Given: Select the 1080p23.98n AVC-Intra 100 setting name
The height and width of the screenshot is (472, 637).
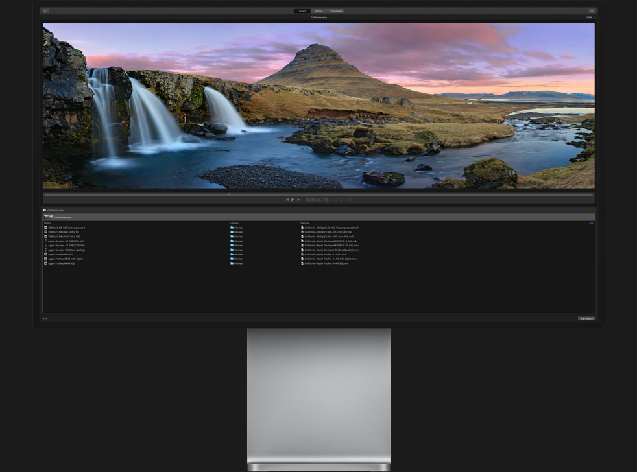Looking at the screenshot, I should 64,237.
